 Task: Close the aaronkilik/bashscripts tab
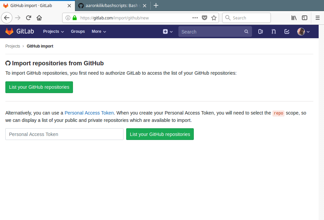point(145,6)
